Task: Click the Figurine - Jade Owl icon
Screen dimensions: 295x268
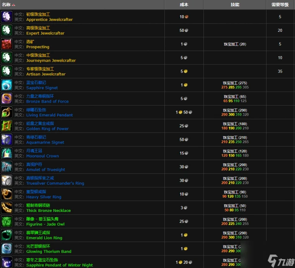Action: [x=6, y=222]
